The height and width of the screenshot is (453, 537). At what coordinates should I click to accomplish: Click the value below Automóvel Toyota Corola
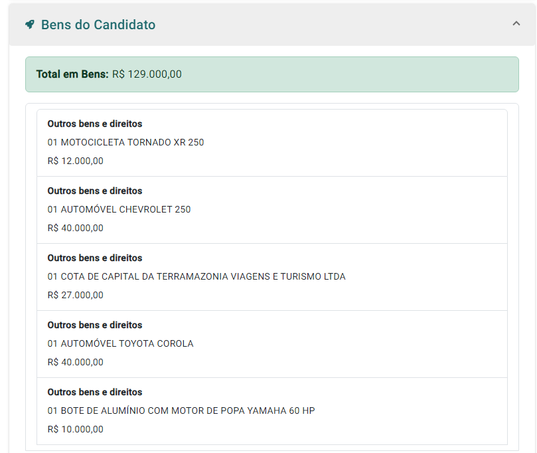(76, 362)
